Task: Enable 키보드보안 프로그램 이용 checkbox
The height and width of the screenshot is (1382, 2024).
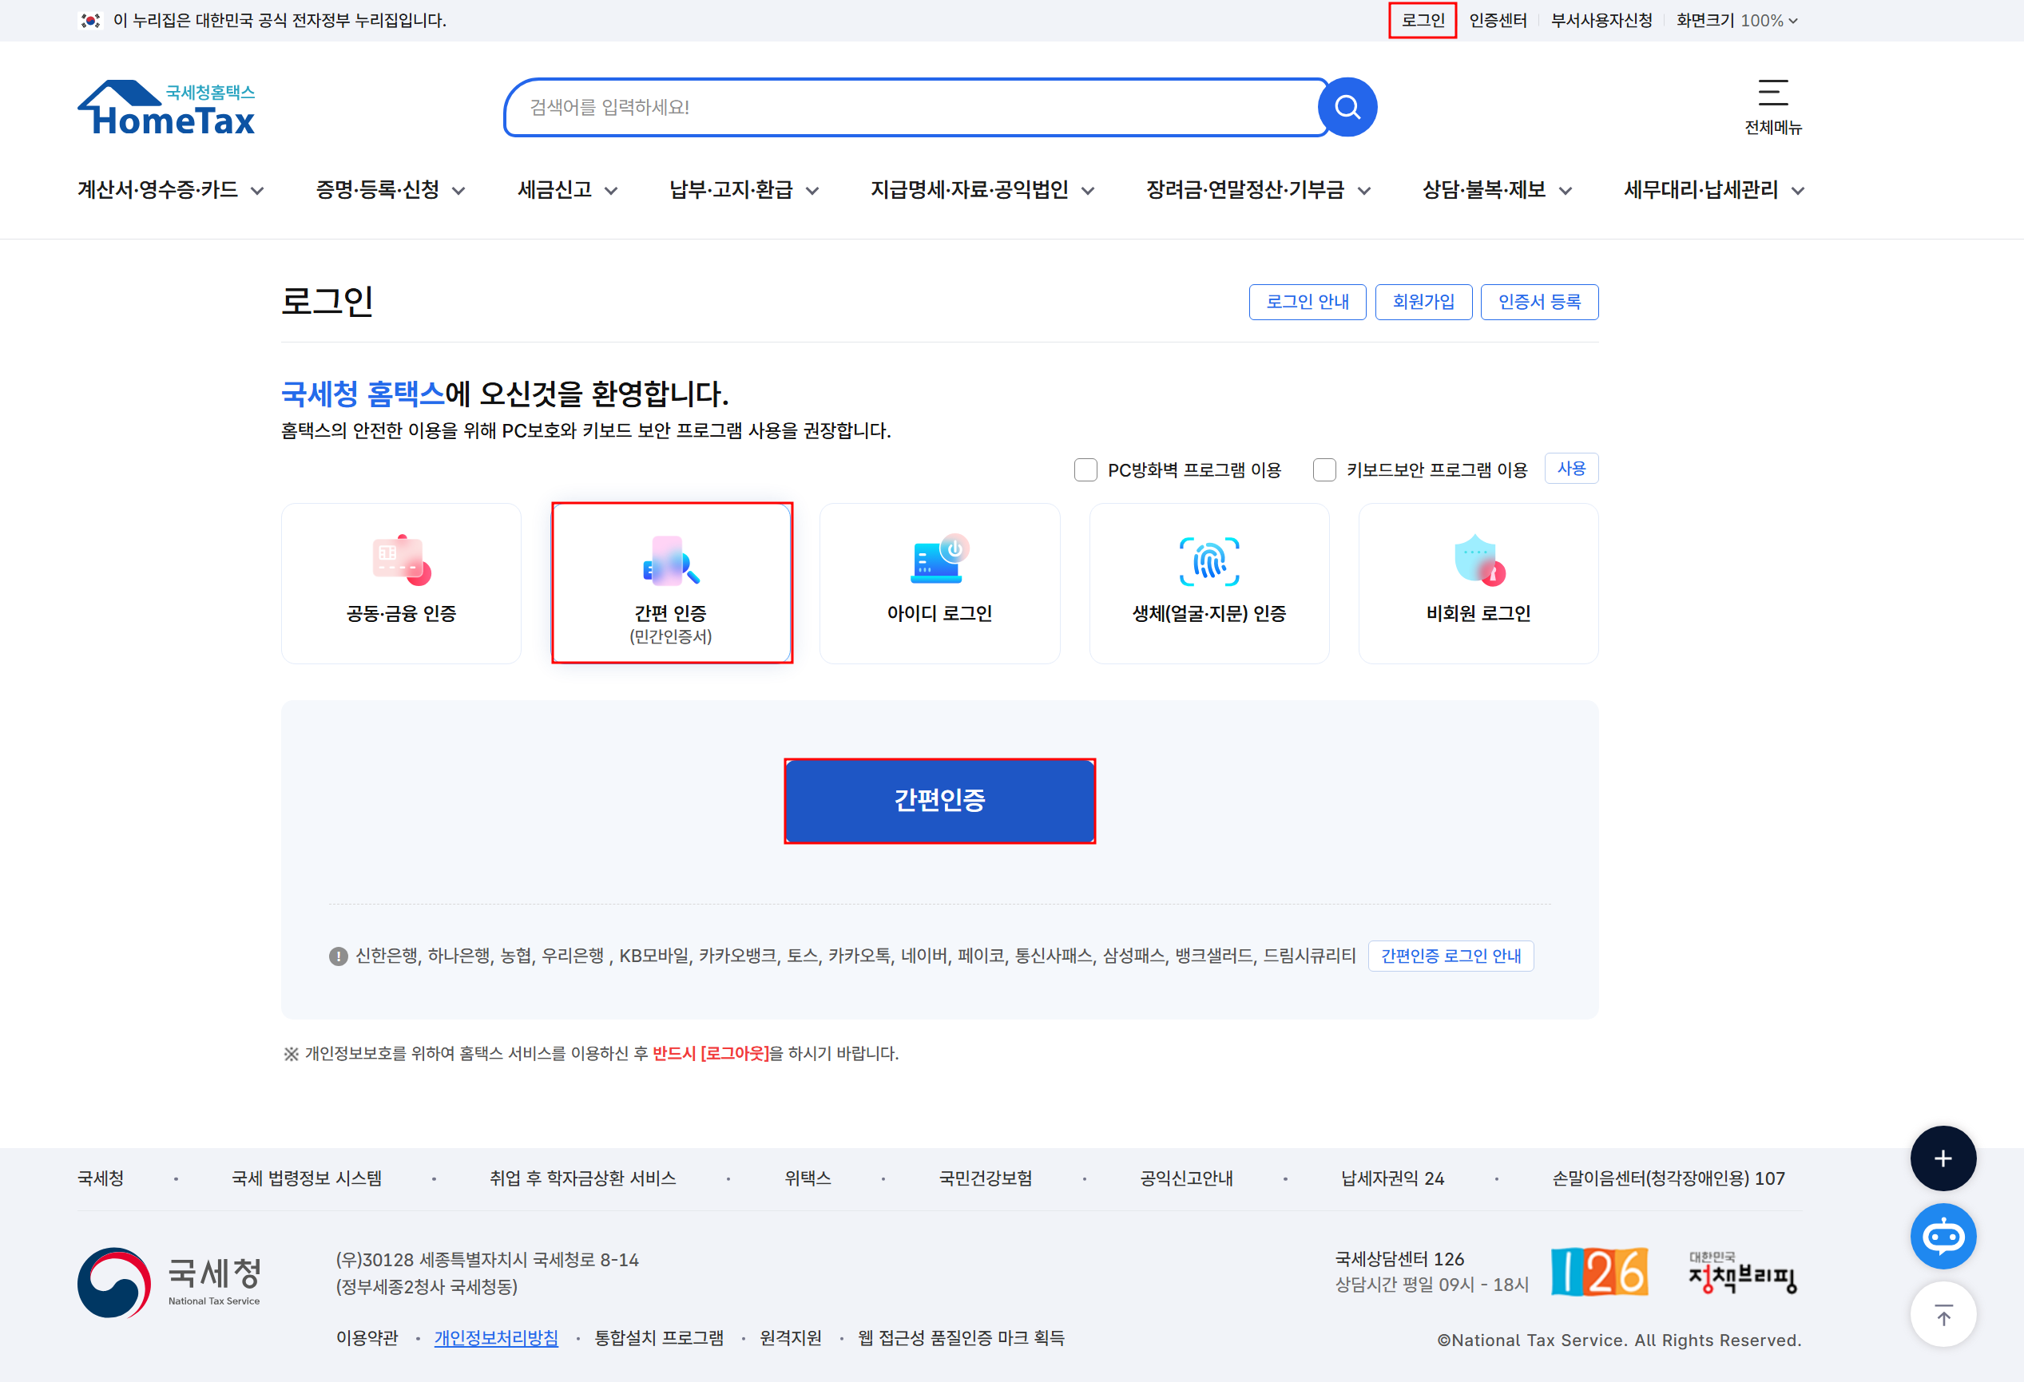Action: (1324, 470)
